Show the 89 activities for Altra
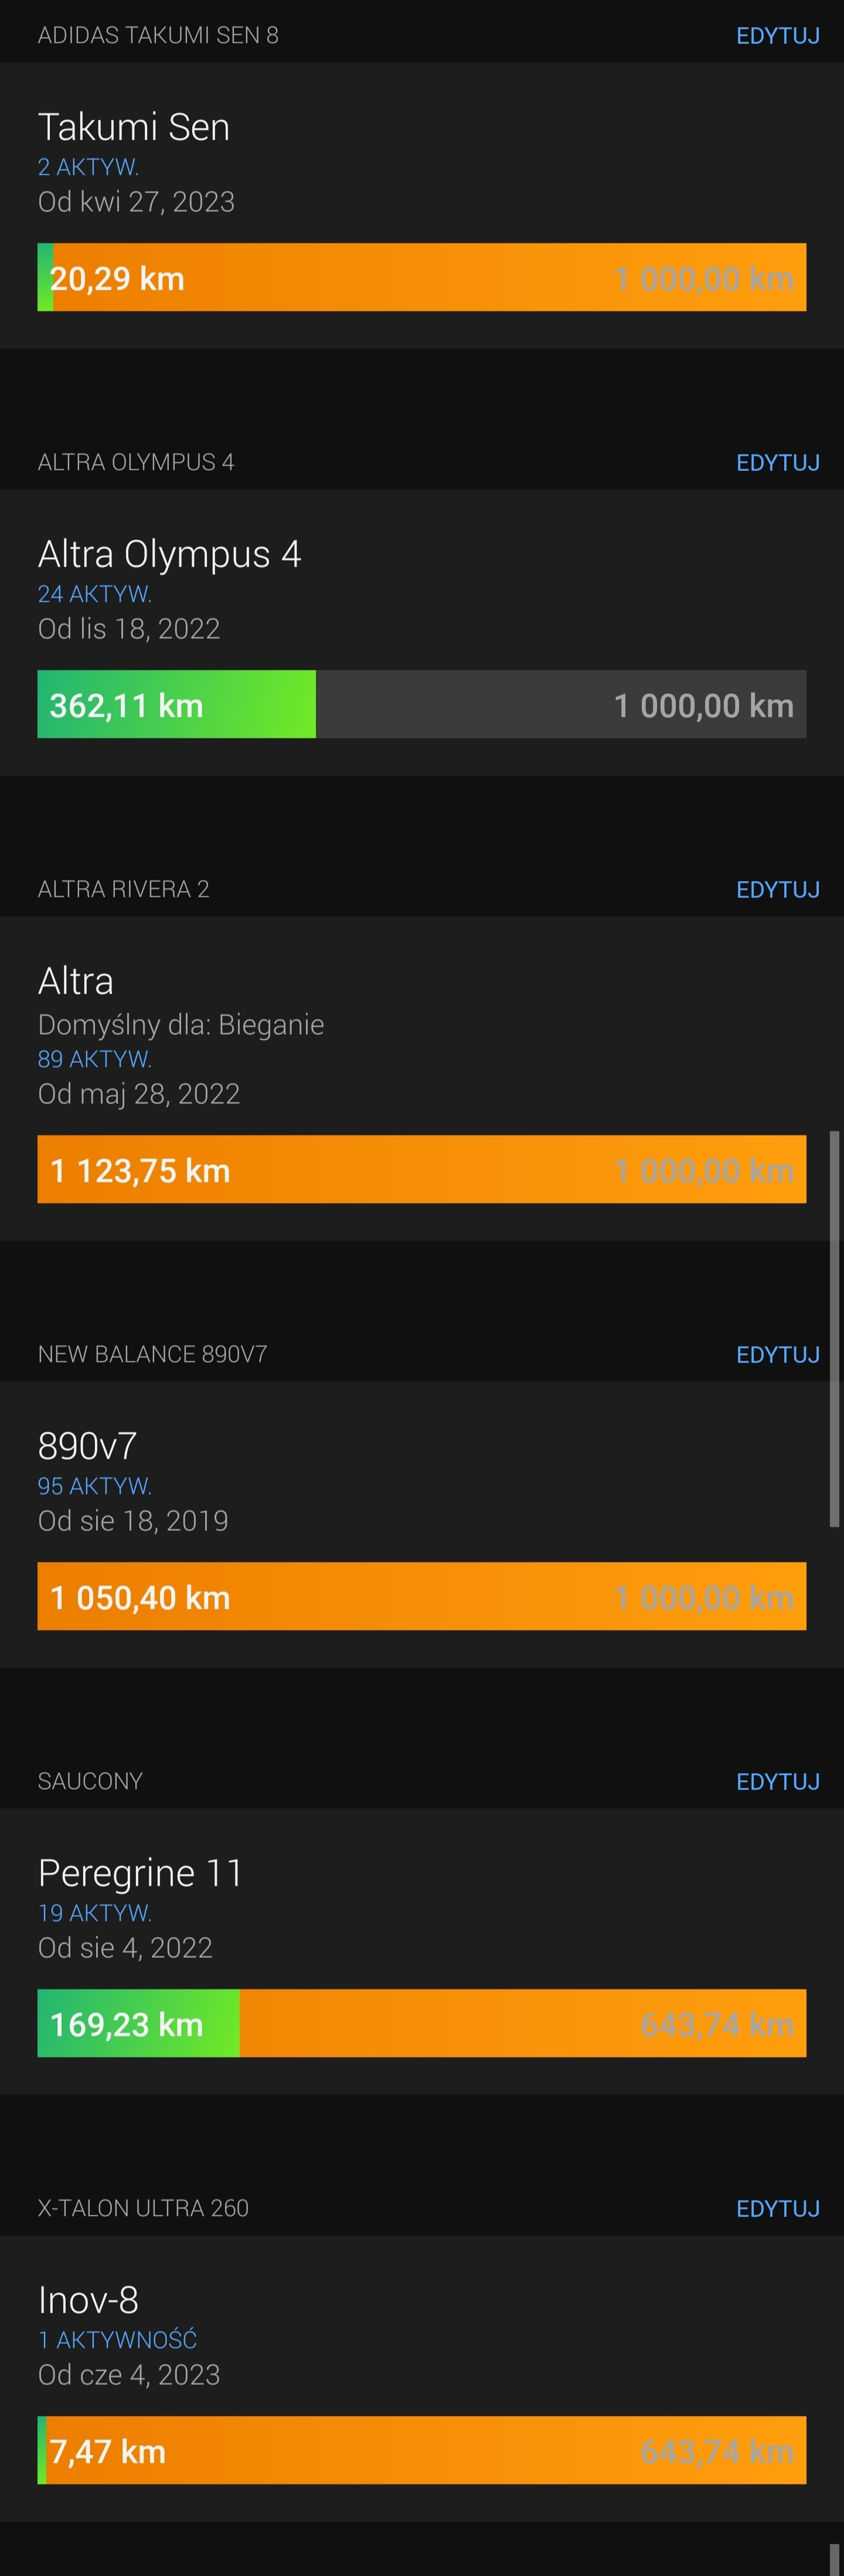844x2576 pixels. [x=95, y=1059]
